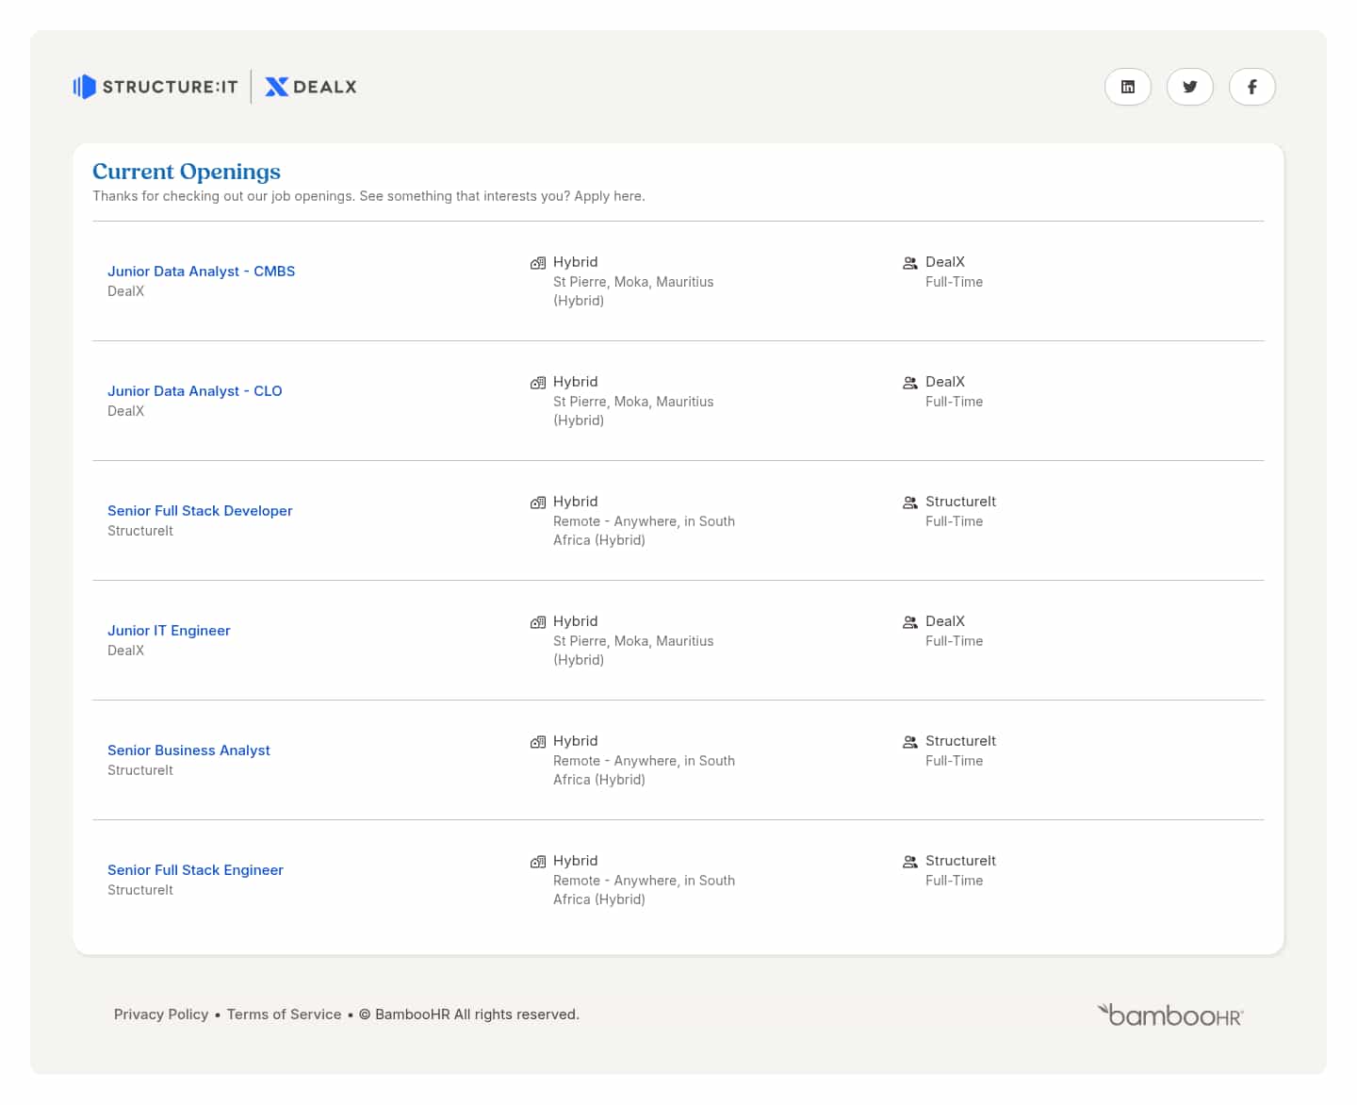The image size is (1357, 1105).
Task: Open the Facebook social link
Action: pos(1252,87)
